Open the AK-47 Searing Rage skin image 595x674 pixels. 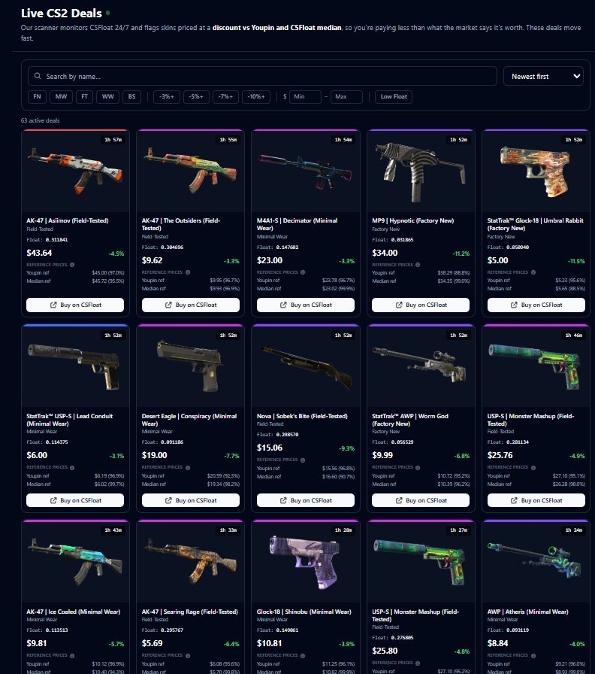point(191,562)
